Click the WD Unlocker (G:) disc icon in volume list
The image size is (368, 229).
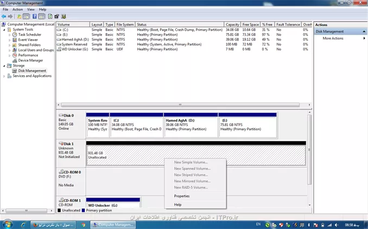tap(59, 49)
